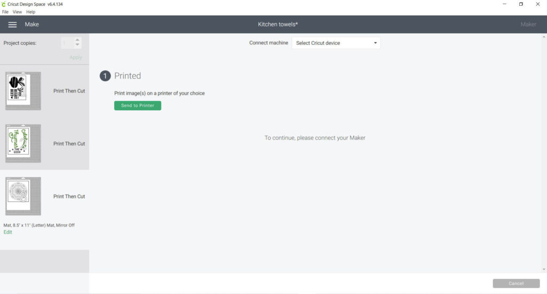Click the Cancel button
547x294 pixels.
coord(516,283)
